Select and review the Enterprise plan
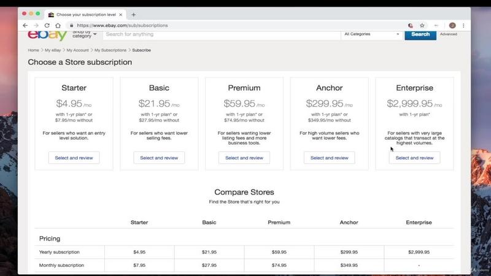 [x=415, y=158]
